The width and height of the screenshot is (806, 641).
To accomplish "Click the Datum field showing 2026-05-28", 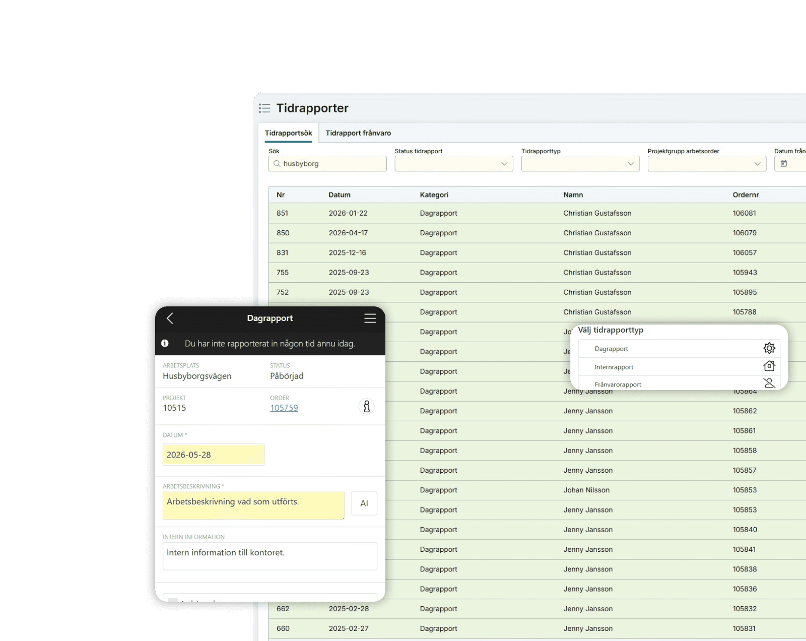I will [214, 455].
